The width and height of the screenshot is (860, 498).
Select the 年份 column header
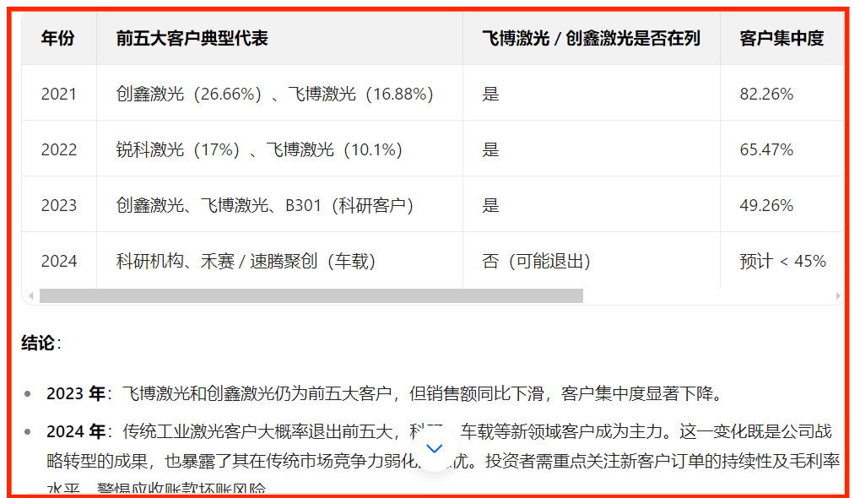pyautogui.click(x=57, y=38)
